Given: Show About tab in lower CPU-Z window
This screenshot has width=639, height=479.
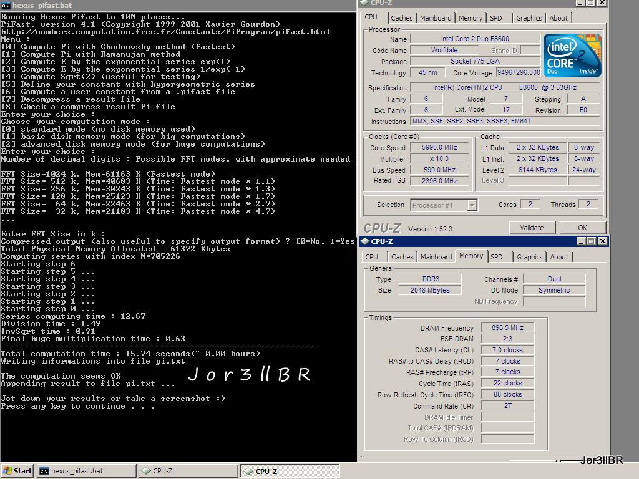Looking at the screenshot, I should [559, 256].
